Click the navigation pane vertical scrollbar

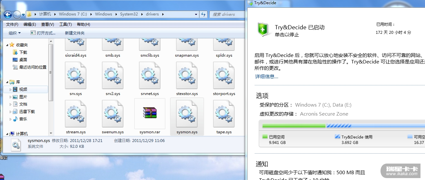coord(51,72)
